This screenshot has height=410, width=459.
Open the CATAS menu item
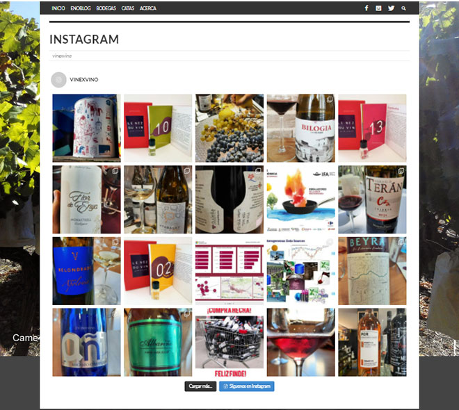128,8
